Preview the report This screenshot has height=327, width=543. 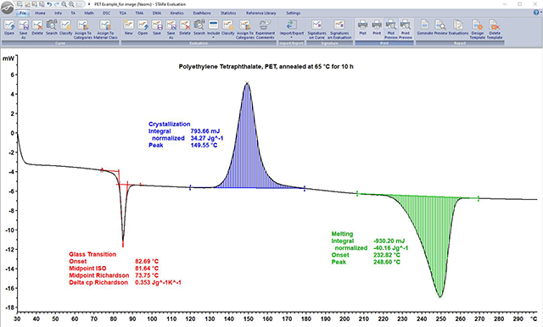click(x=441, y=28)
